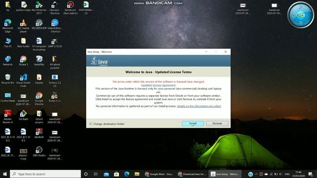Select the Microsoft Edge desktop icon
The image size is (317, 178).
pos(8,26)
